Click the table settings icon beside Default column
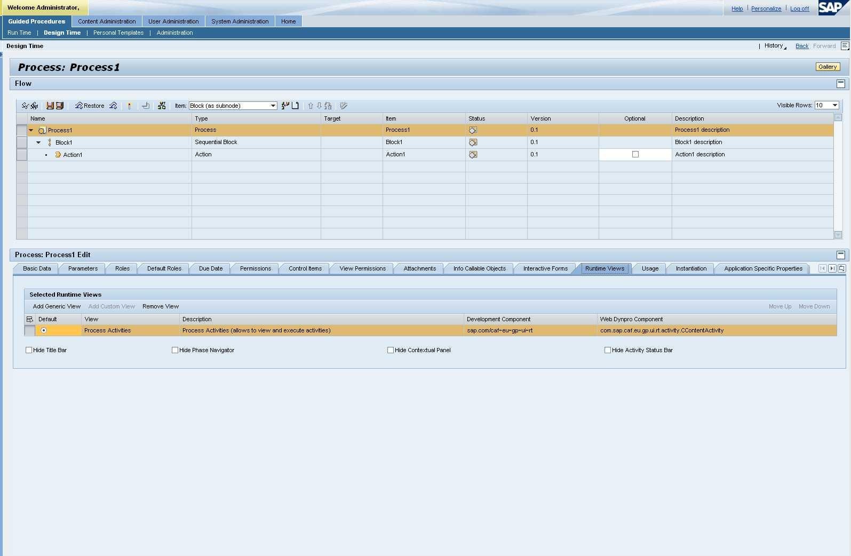Screen dimensions: 851x556 [29, 319]
